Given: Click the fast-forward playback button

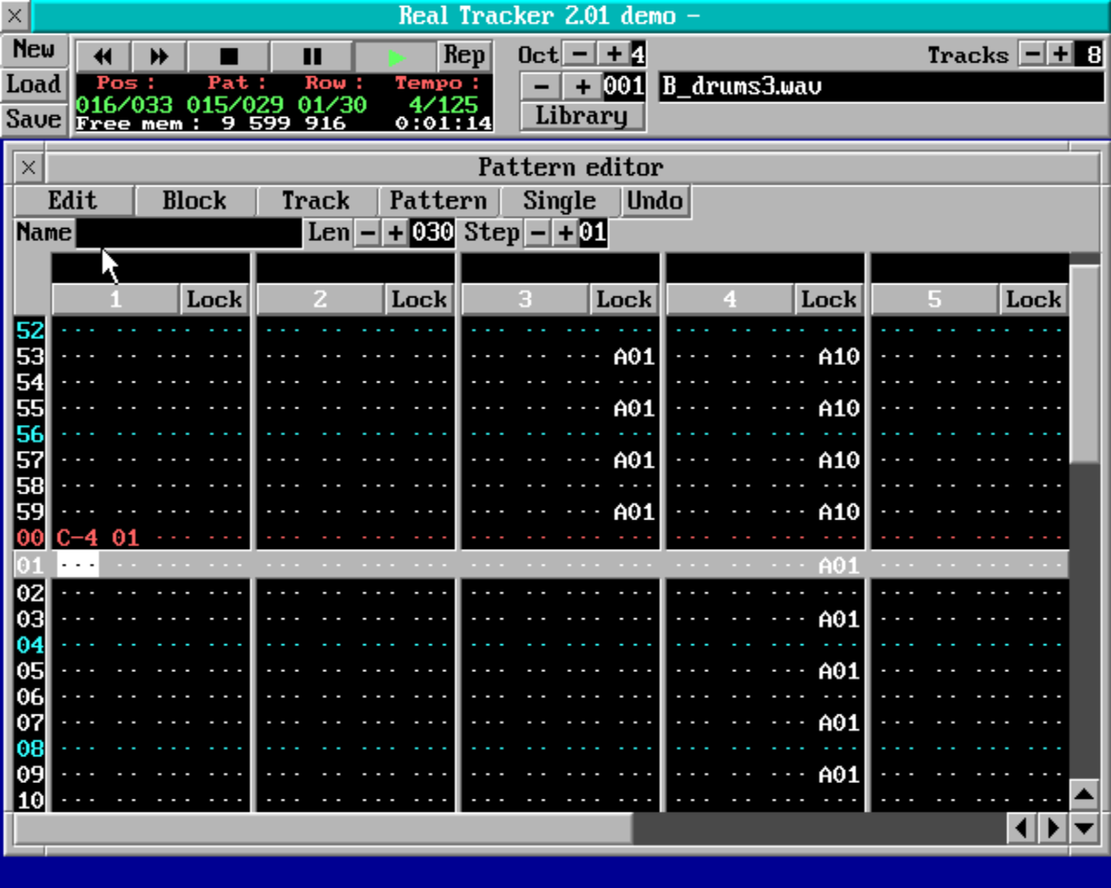Looking at the screenshot, I should pyautogui.click(x=159, y=56).
